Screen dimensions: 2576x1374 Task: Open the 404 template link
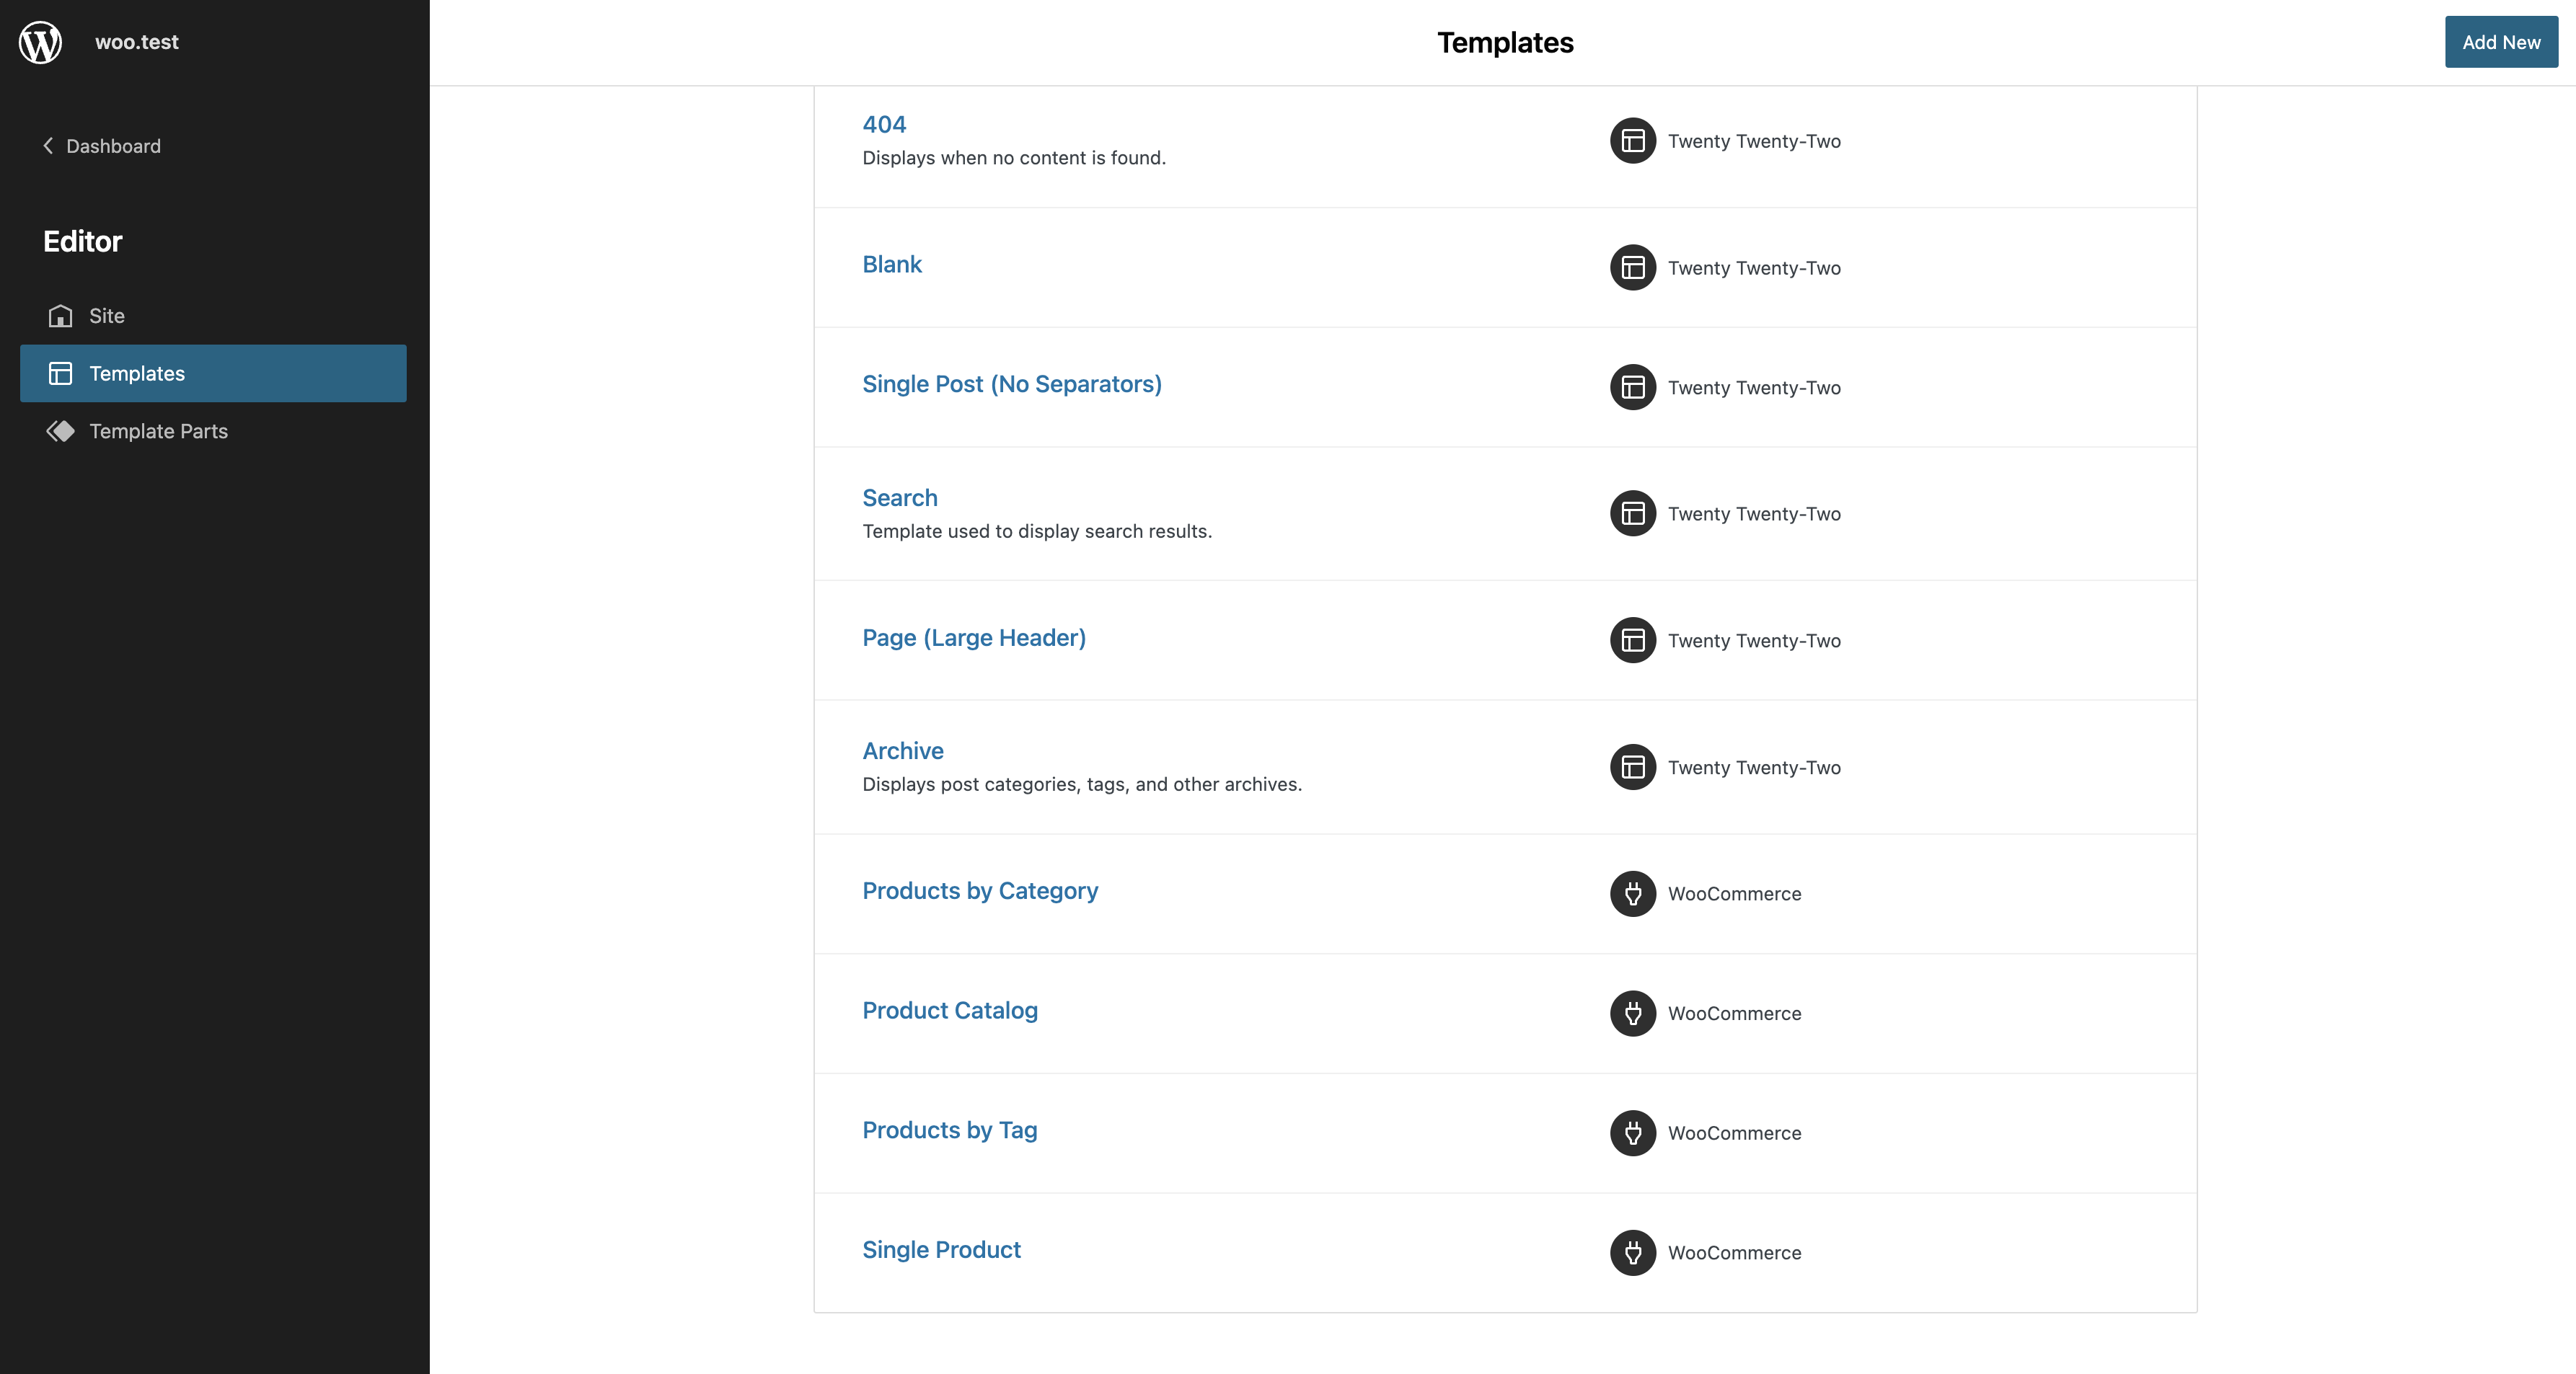(884, 124)
